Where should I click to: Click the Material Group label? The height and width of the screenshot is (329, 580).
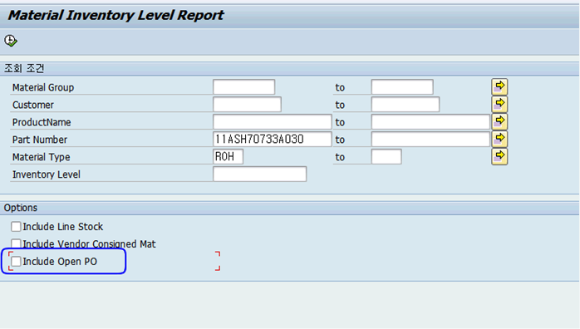(x=43, y=87)
